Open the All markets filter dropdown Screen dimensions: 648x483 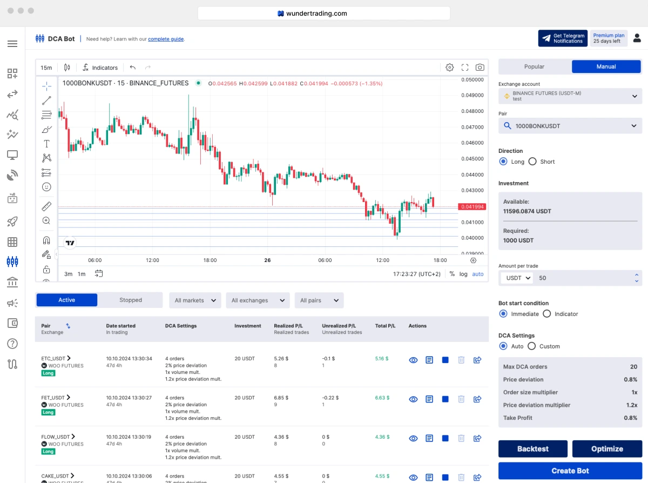195,300
